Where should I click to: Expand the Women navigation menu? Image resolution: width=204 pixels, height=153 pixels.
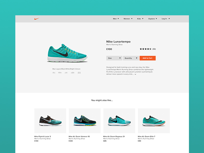(x=128, y=19)
